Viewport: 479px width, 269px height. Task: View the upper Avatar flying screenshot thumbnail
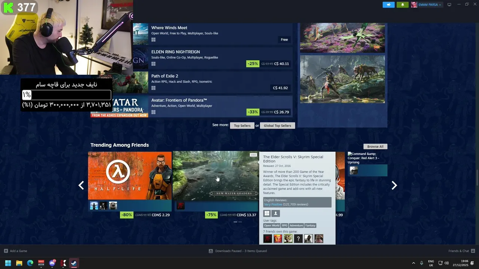342,38
